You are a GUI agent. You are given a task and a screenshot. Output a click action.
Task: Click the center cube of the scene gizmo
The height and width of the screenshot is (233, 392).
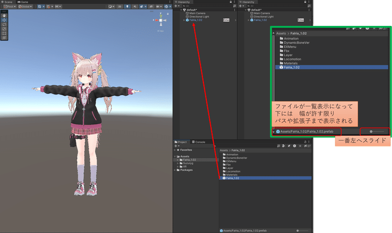(161, 20)
